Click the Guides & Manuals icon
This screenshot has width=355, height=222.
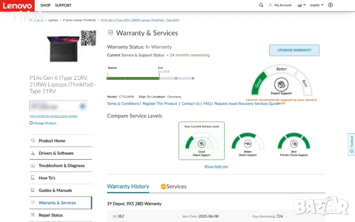tap(33, 190)
